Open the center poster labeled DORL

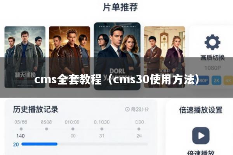point(117,56)
